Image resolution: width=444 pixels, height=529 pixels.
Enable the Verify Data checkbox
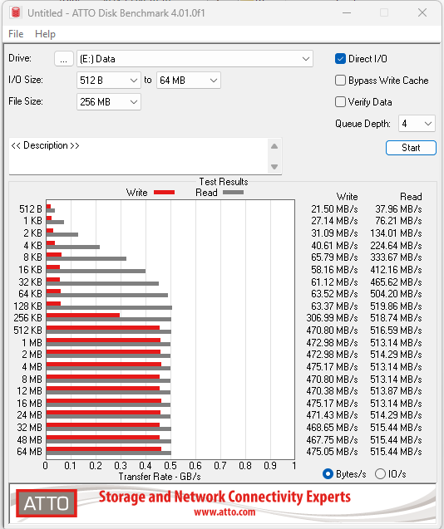[340, 102]
